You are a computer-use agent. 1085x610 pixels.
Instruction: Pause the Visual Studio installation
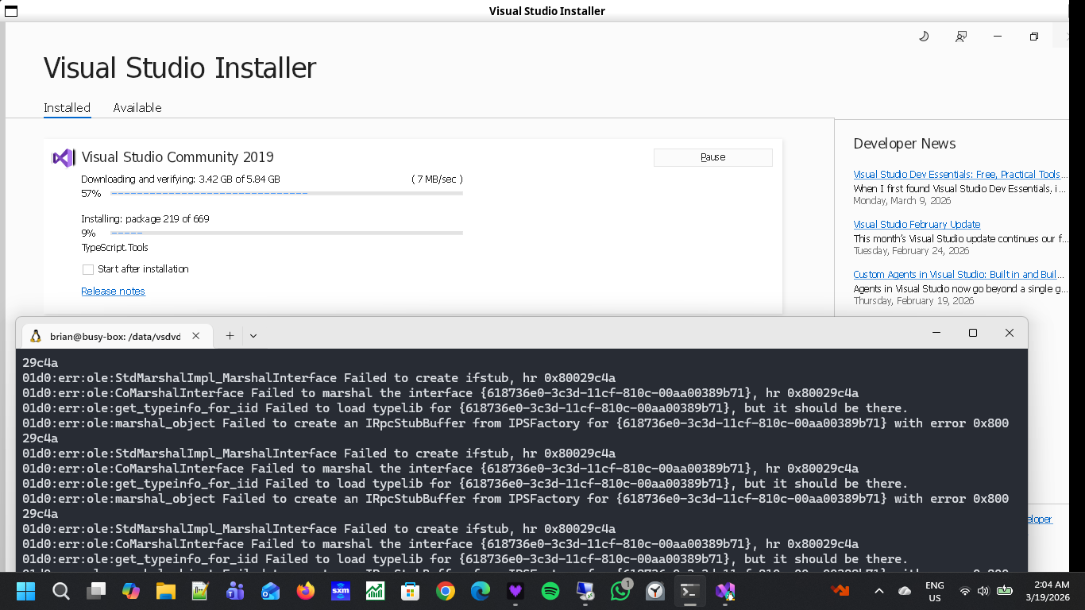tap(712, 157)
